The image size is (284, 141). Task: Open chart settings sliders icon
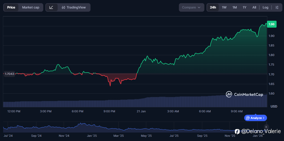(277, 7)
